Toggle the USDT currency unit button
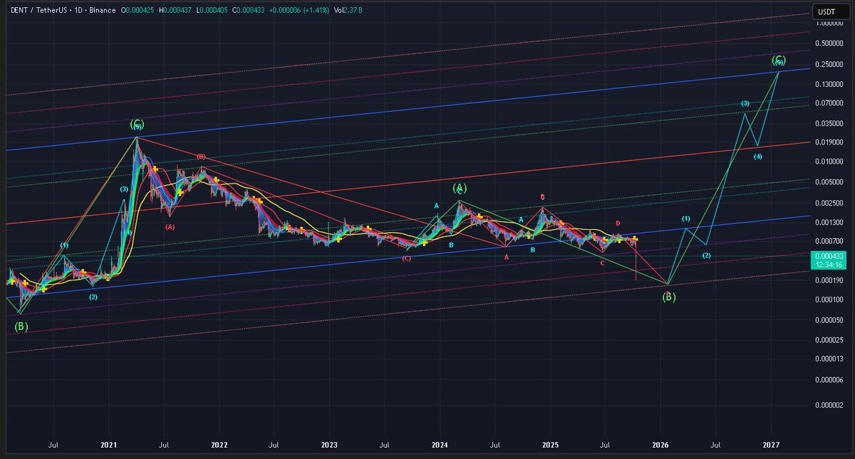 [832, 11]
